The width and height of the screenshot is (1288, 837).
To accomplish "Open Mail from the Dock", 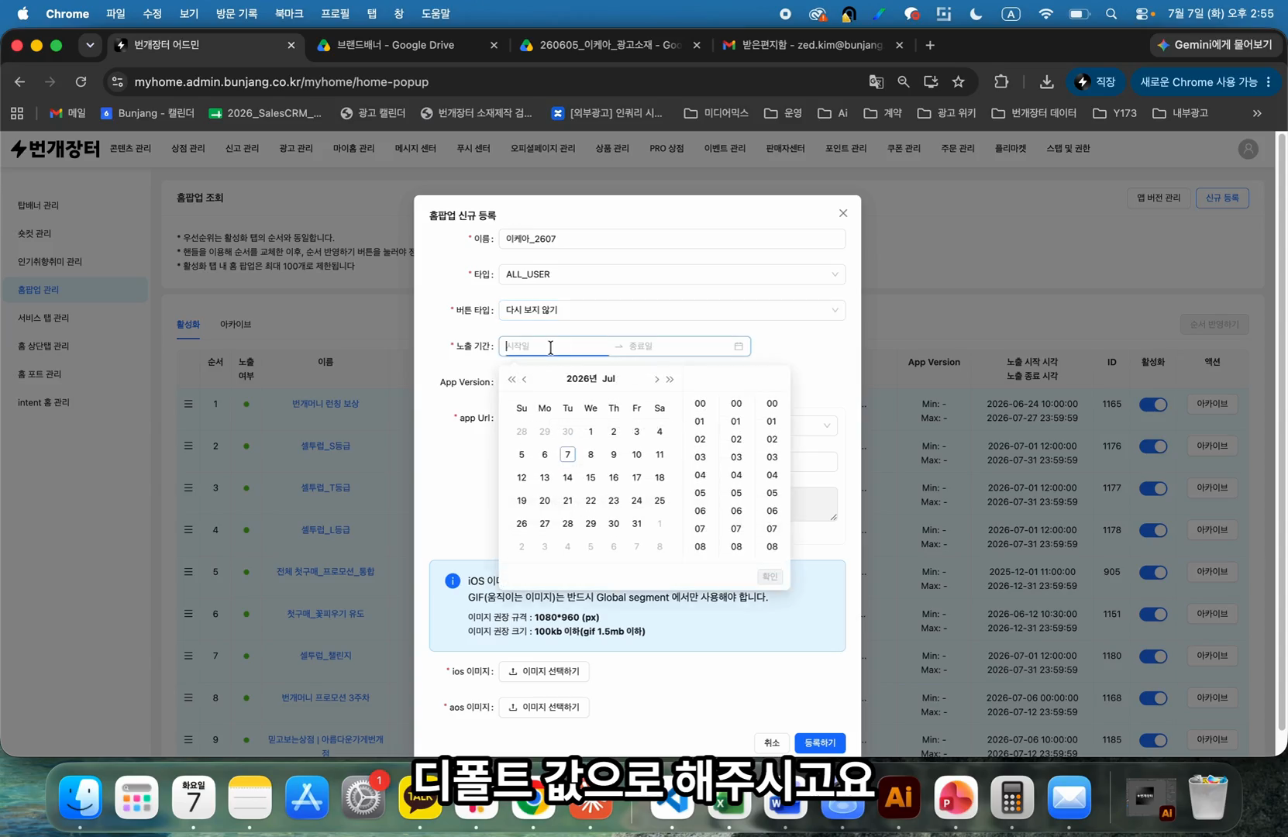I will click(x=1069, y=797).
